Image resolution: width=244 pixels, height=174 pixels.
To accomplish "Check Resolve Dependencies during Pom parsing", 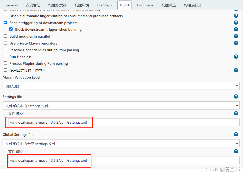I will pyautogui.click(x=5, y=50).
